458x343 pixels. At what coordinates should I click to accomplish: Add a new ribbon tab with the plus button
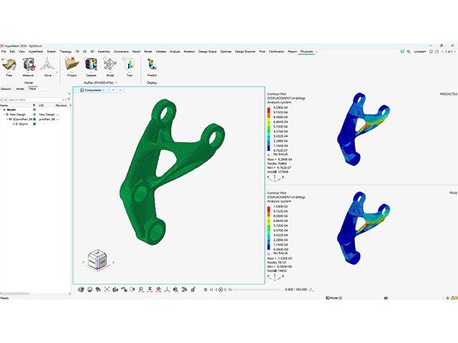pyautogui.click(x=316, y=51)
